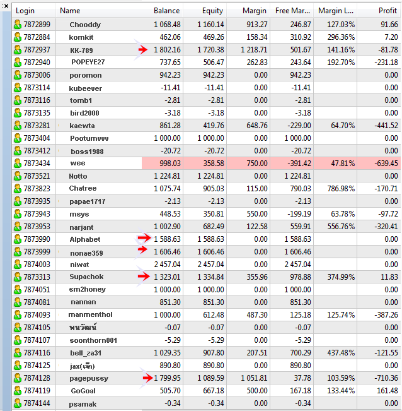
Task: Sort by the Profit column header
Action: (388, 11)
